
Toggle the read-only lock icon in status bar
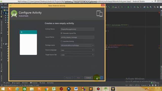point(150,85)
